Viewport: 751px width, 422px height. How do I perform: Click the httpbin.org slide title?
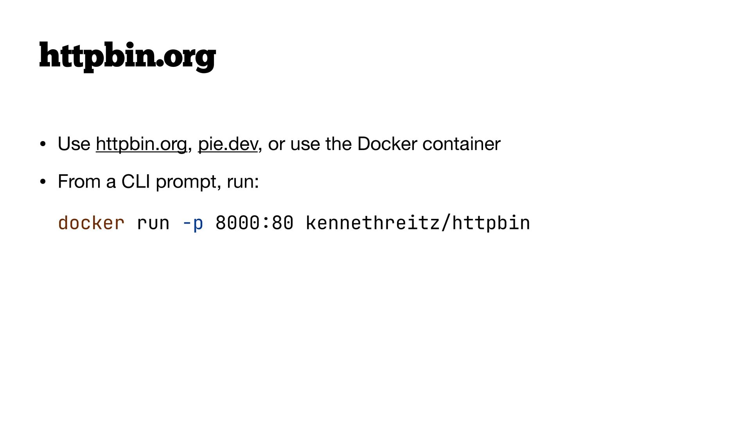[128, 57]
